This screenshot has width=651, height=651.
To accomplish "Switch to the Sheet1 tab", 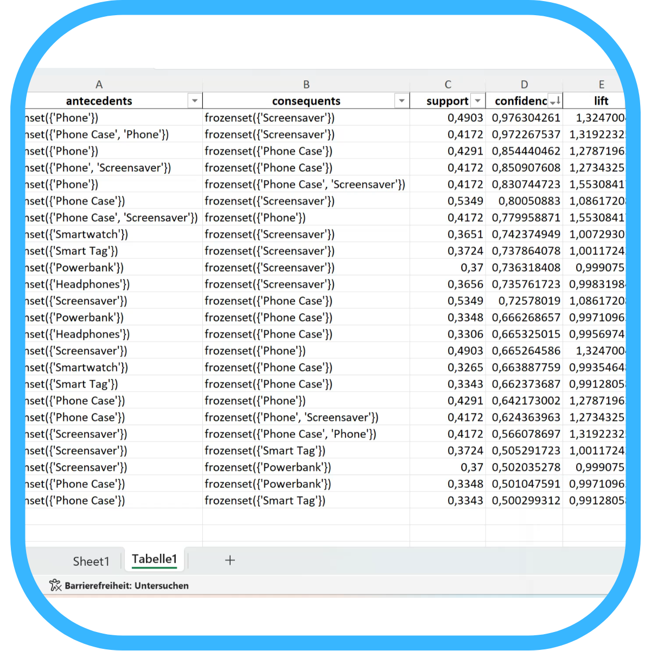I will 91,561.
